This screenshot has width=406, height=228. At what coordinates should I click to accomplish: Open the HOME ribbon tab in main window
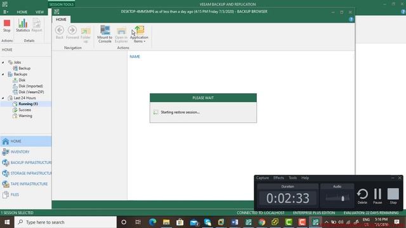22,12
